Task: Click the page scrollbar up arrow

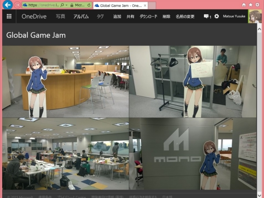Action: pyautogui.click(x=259, y=29)
